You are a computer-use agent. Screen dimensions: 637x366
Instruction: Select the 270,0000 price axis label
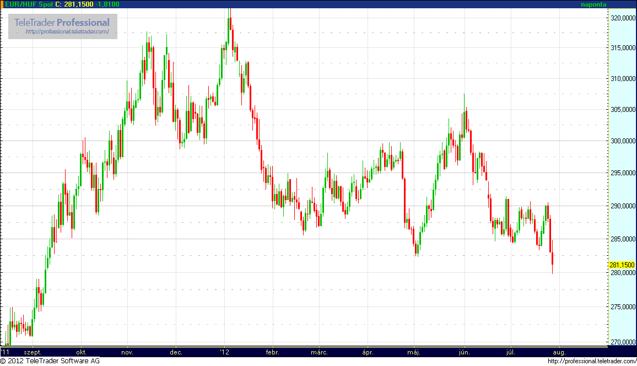(622, 342)
